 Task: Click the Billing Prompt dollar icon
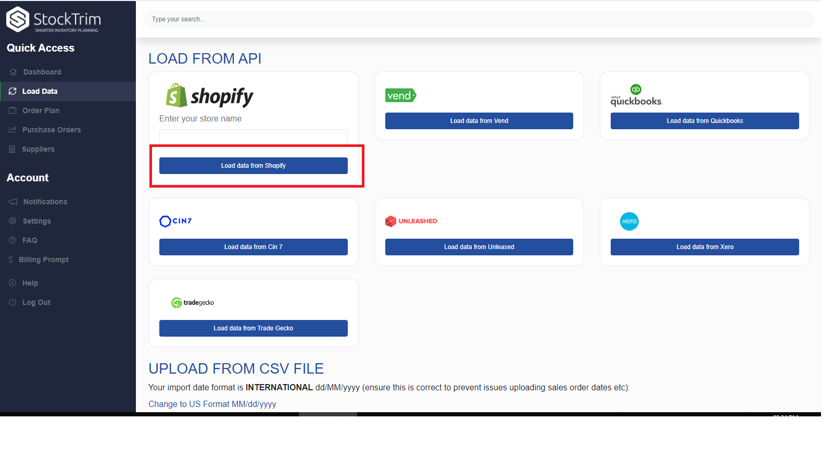[x=11, y=260]
